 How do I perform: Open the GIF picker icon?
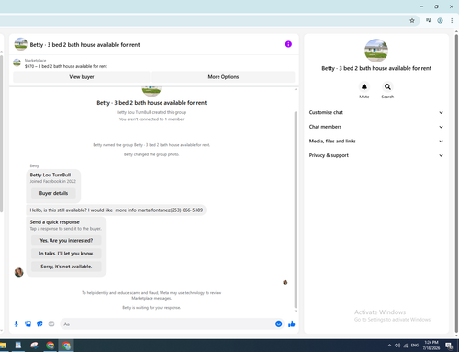point(51,324)
